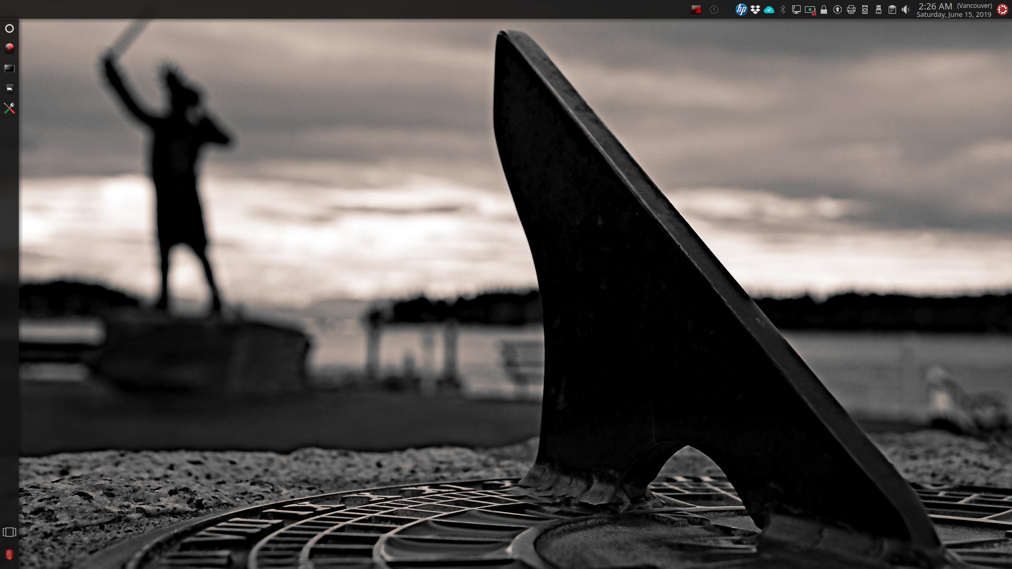This screenshot has height=569, width=1012.
Task: Open the clipboard tray icon
Action: (892, 9)
